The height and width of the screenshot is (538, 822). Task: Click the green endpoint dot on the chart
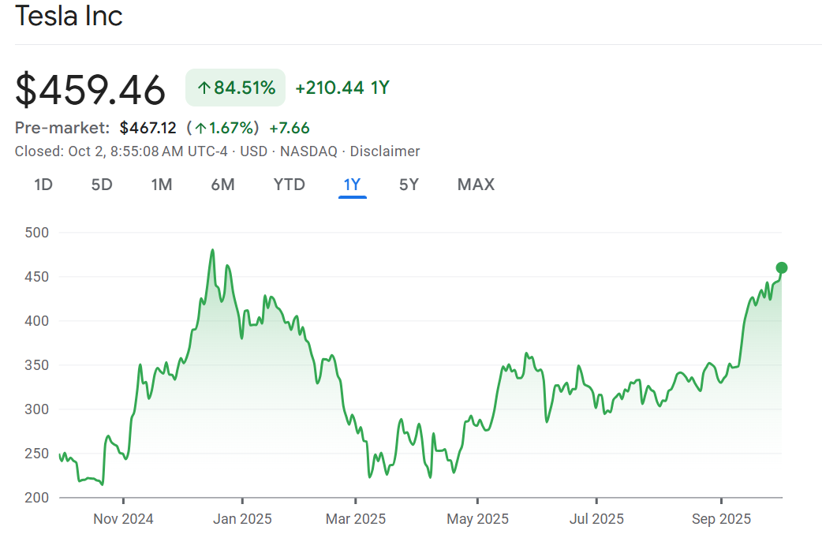pos(782,267)
